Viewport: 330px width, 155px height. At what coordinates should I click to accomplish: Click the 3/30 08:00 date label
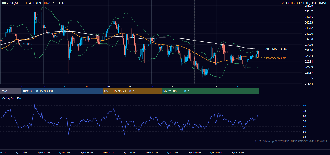coord(22,153)
